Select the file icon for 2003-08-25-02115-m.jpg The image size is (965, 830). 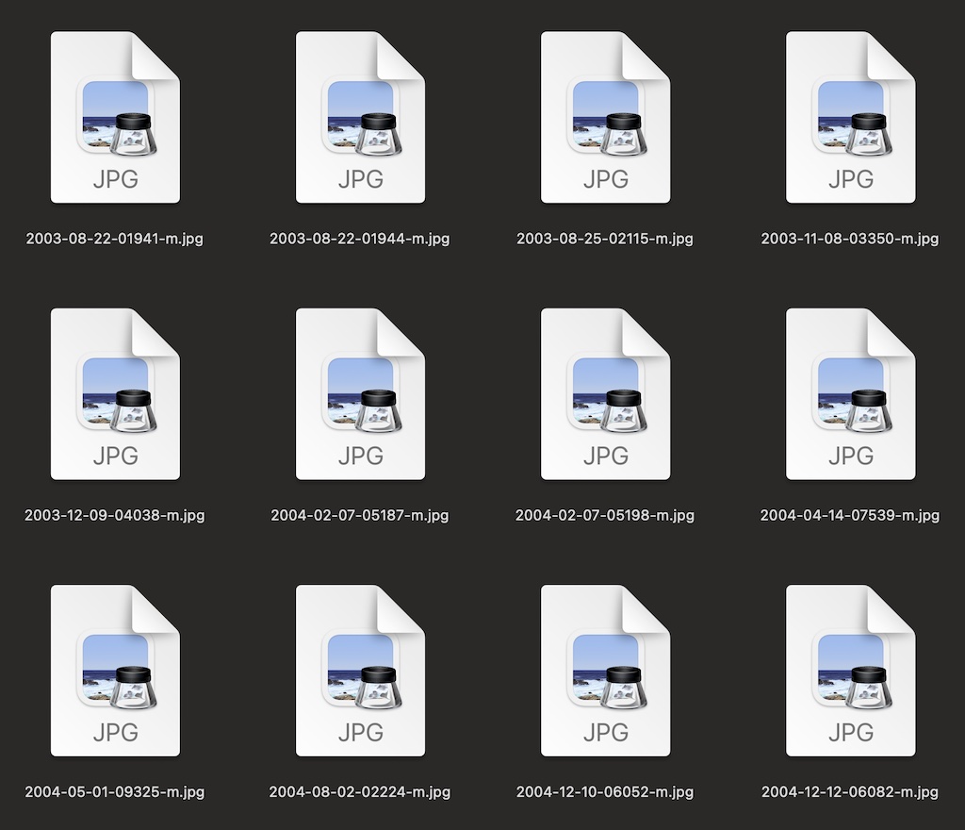coord(605,117)
